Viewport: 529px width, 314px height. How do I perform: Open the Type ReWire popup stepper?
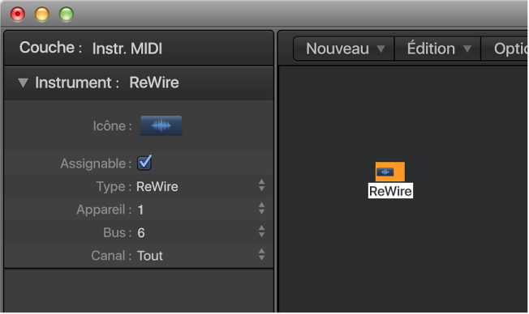261,185
